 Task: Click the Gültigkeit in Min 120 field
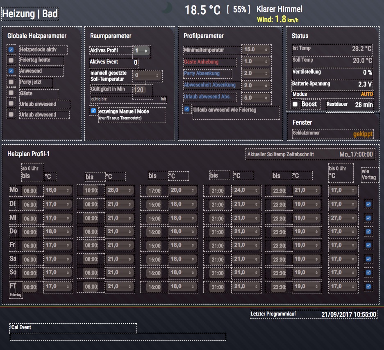(x=139, y=90)
